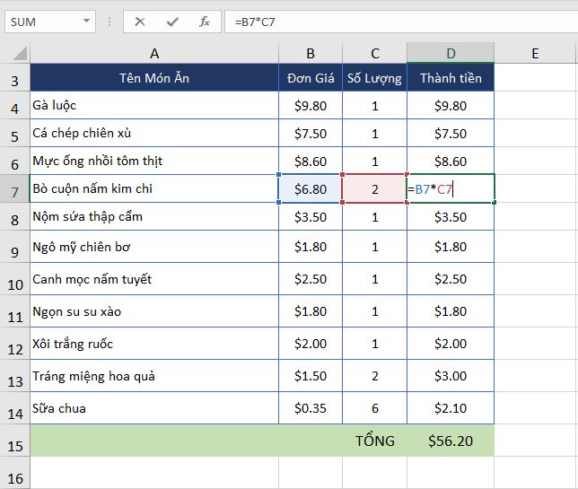578x489 pixels.
Task: Select row 16 header
Action: tap(14, 473)
